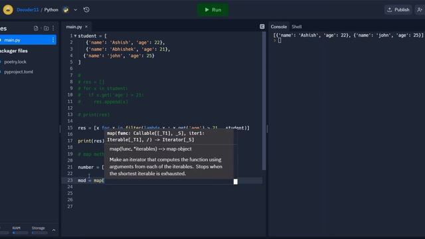Image resolution: width=425 pixels, height=239 pixels.
Task: Click line 3 Abhishek dictionary entry
Action: pyautogui.click(x=128, y=49)
